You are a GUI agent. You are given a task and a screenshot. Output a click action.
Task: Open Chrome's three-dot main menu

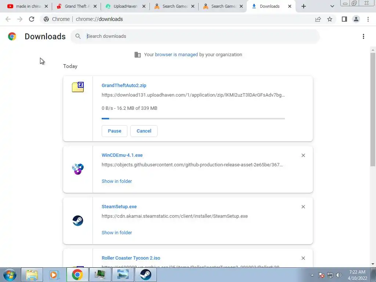(x=368, y=19)
